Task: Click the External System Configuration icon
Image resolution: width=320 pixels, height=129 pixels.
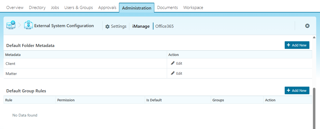Action: click(29, 25)
